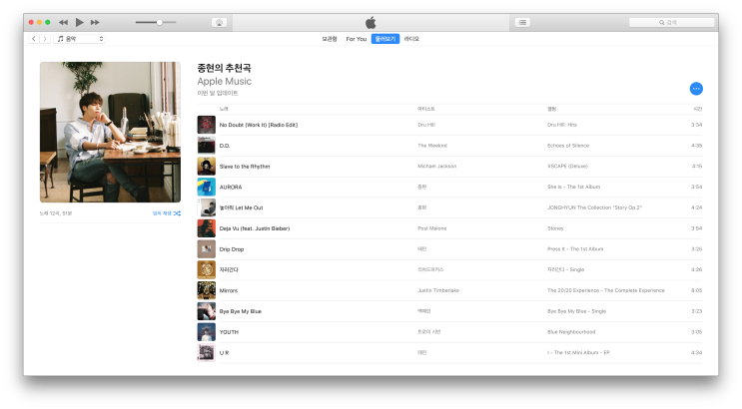Show the Up Next list icon
This screenshot has width=742, height=409.
(x=522, y=22)
